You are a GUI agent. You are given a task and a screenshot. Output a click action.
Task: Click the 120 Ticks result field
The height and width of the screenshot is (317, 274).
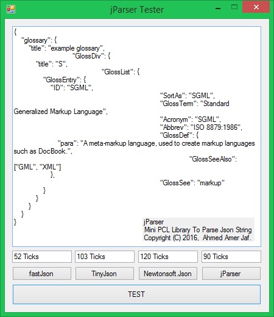(168, 257)
